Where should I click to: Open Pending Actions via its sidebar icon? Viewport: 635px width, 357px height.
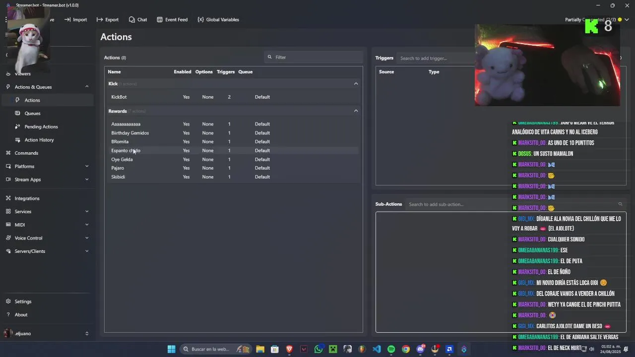point(17,126)
